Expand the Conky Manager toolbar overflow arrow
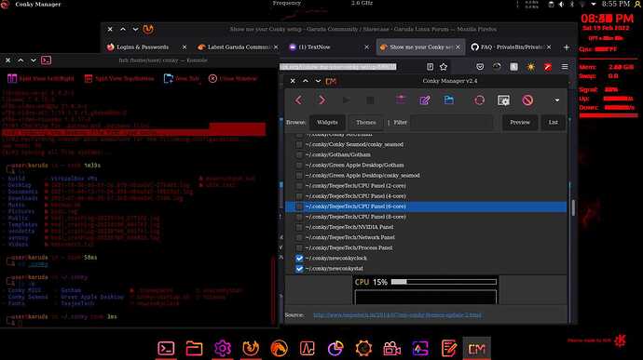 click(x=556, y=100)
